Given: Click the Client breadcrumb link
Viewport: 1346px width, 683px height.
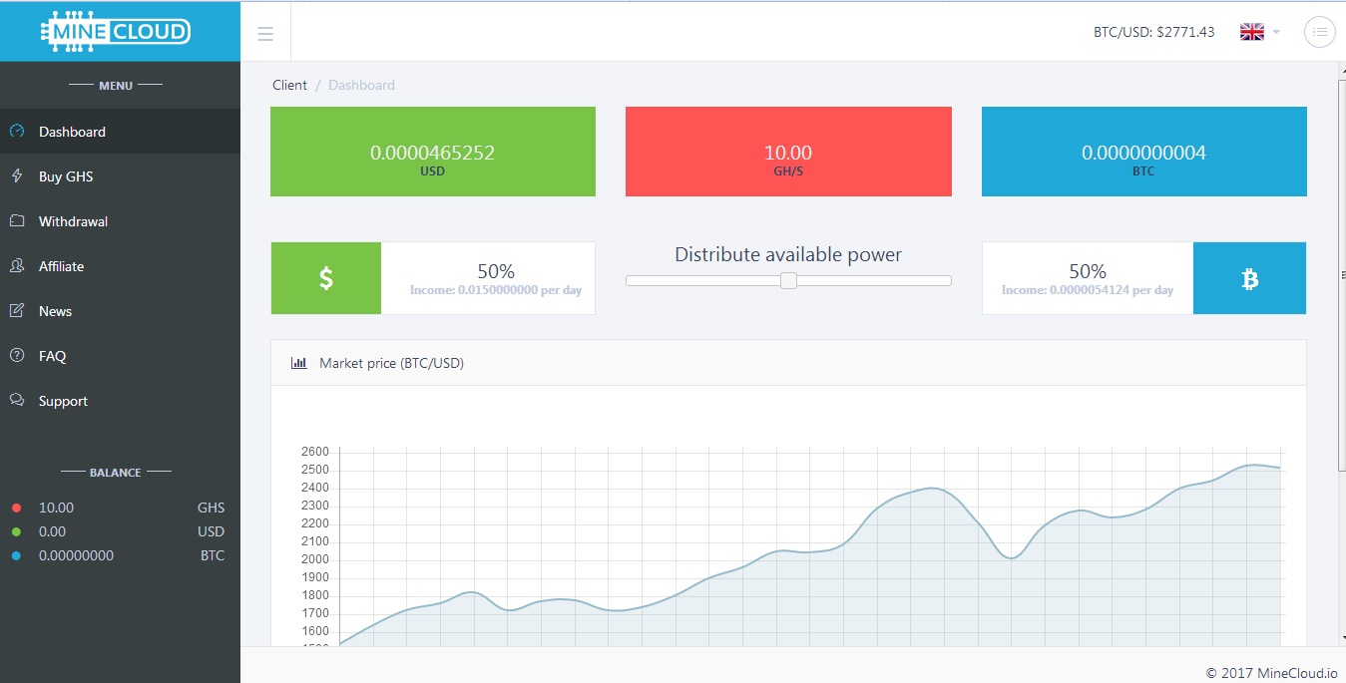Looking at the screenshot, I should pos(289,85).
